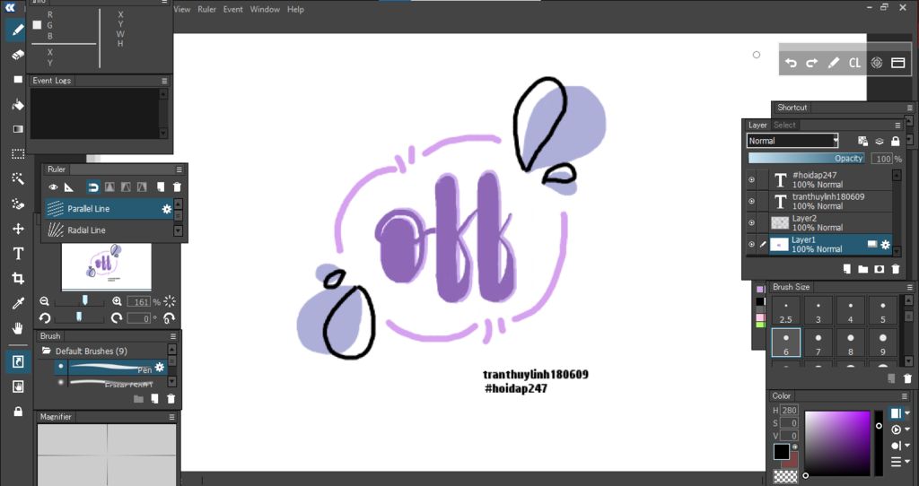Open the Ruler panel menu
This screenshot has width=919, height=486.
(x=179, y=169)
